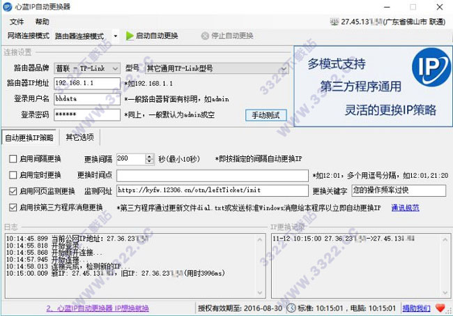Click the 更换关键字 keyword field
The height and width of the screenshot is (316, 453).
(x=399, y=190)
